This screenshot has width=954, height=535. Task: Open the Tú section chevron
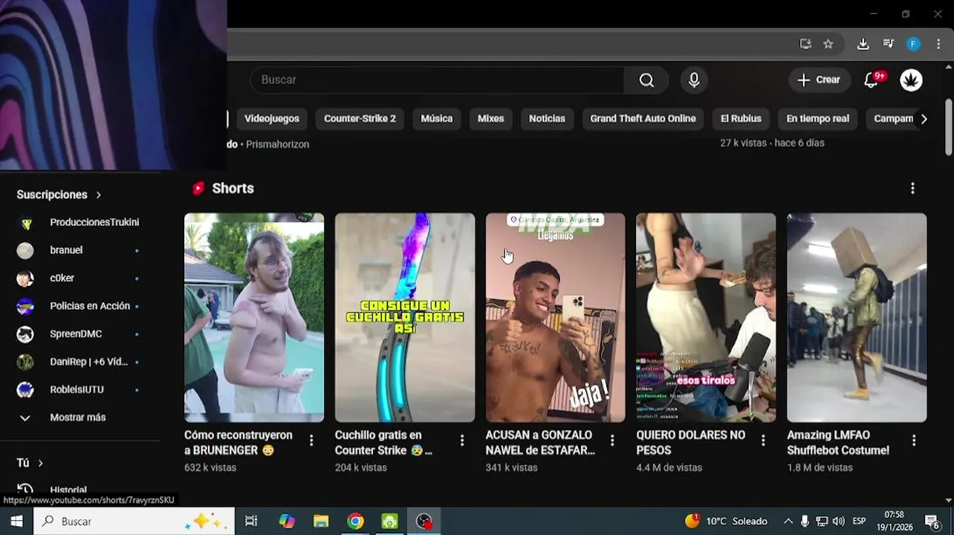coord(40,463)
